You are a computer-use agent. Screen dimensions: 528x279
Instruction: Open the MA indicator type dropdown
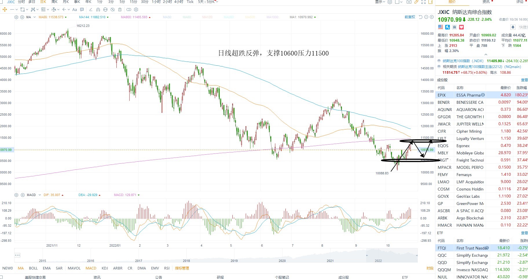[x=34, y=17]
